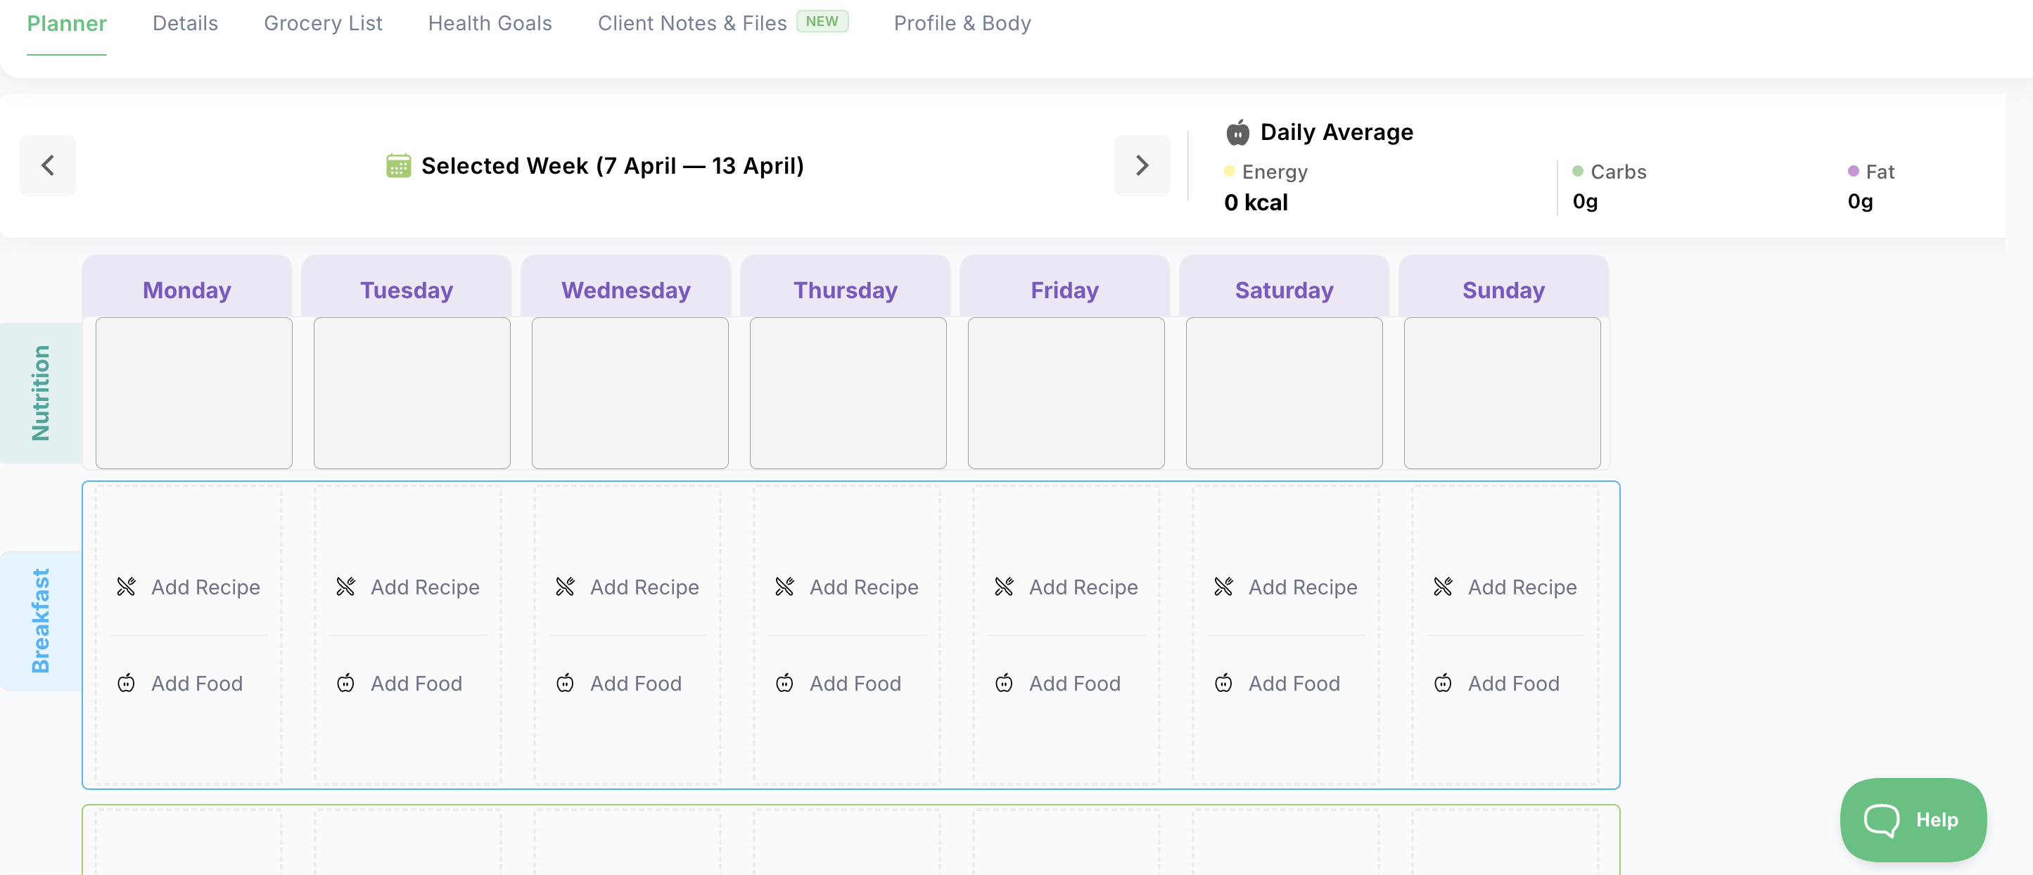Open Client Notes & Files tab

point(692,23)
